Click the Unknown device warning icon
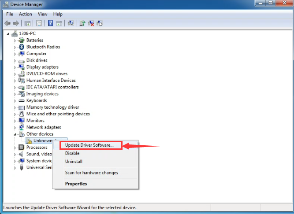294x214 pixels. (29, 141)
